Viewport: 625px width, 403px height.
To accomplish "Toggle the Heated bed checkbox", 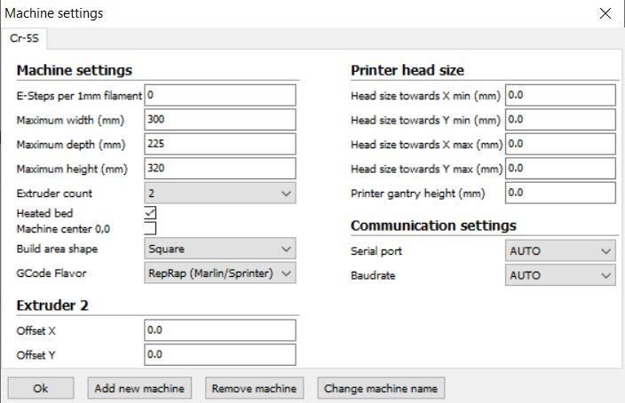I will pyautogui.click(x=150, y=213).
